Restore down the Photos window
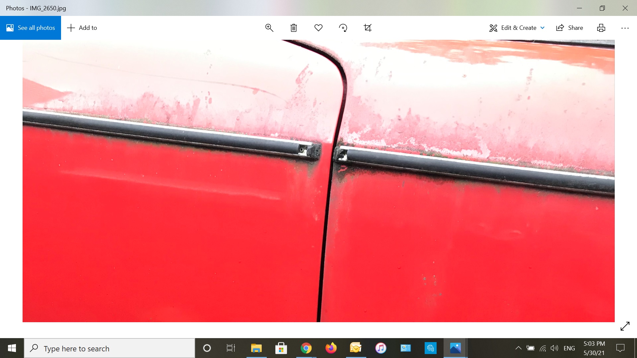Image resolution: width=637 pixels, height=358 pixels. (602, 8)
